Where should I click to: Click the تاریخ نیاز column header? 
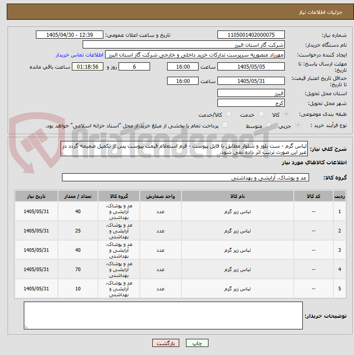[x=36, y=196]
